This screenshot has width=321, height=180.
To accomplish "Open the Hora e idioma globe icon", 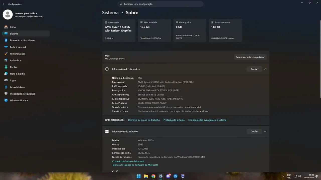I will (6, 74).
